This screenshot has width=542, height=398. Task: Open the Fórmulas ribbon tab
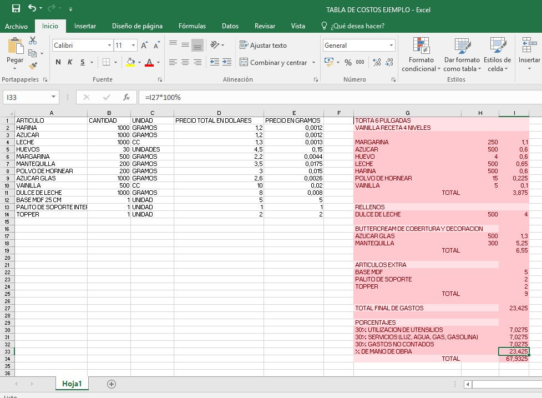[192, 26]
